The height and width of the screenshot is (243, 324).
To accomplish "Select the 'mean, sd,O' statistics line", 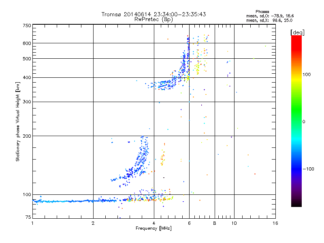I will coord(270,16).
